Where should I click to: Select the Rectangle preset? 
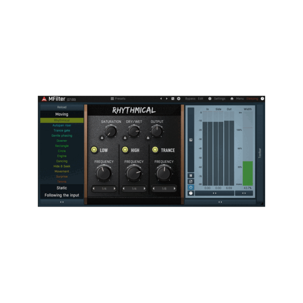coord(62,146)
